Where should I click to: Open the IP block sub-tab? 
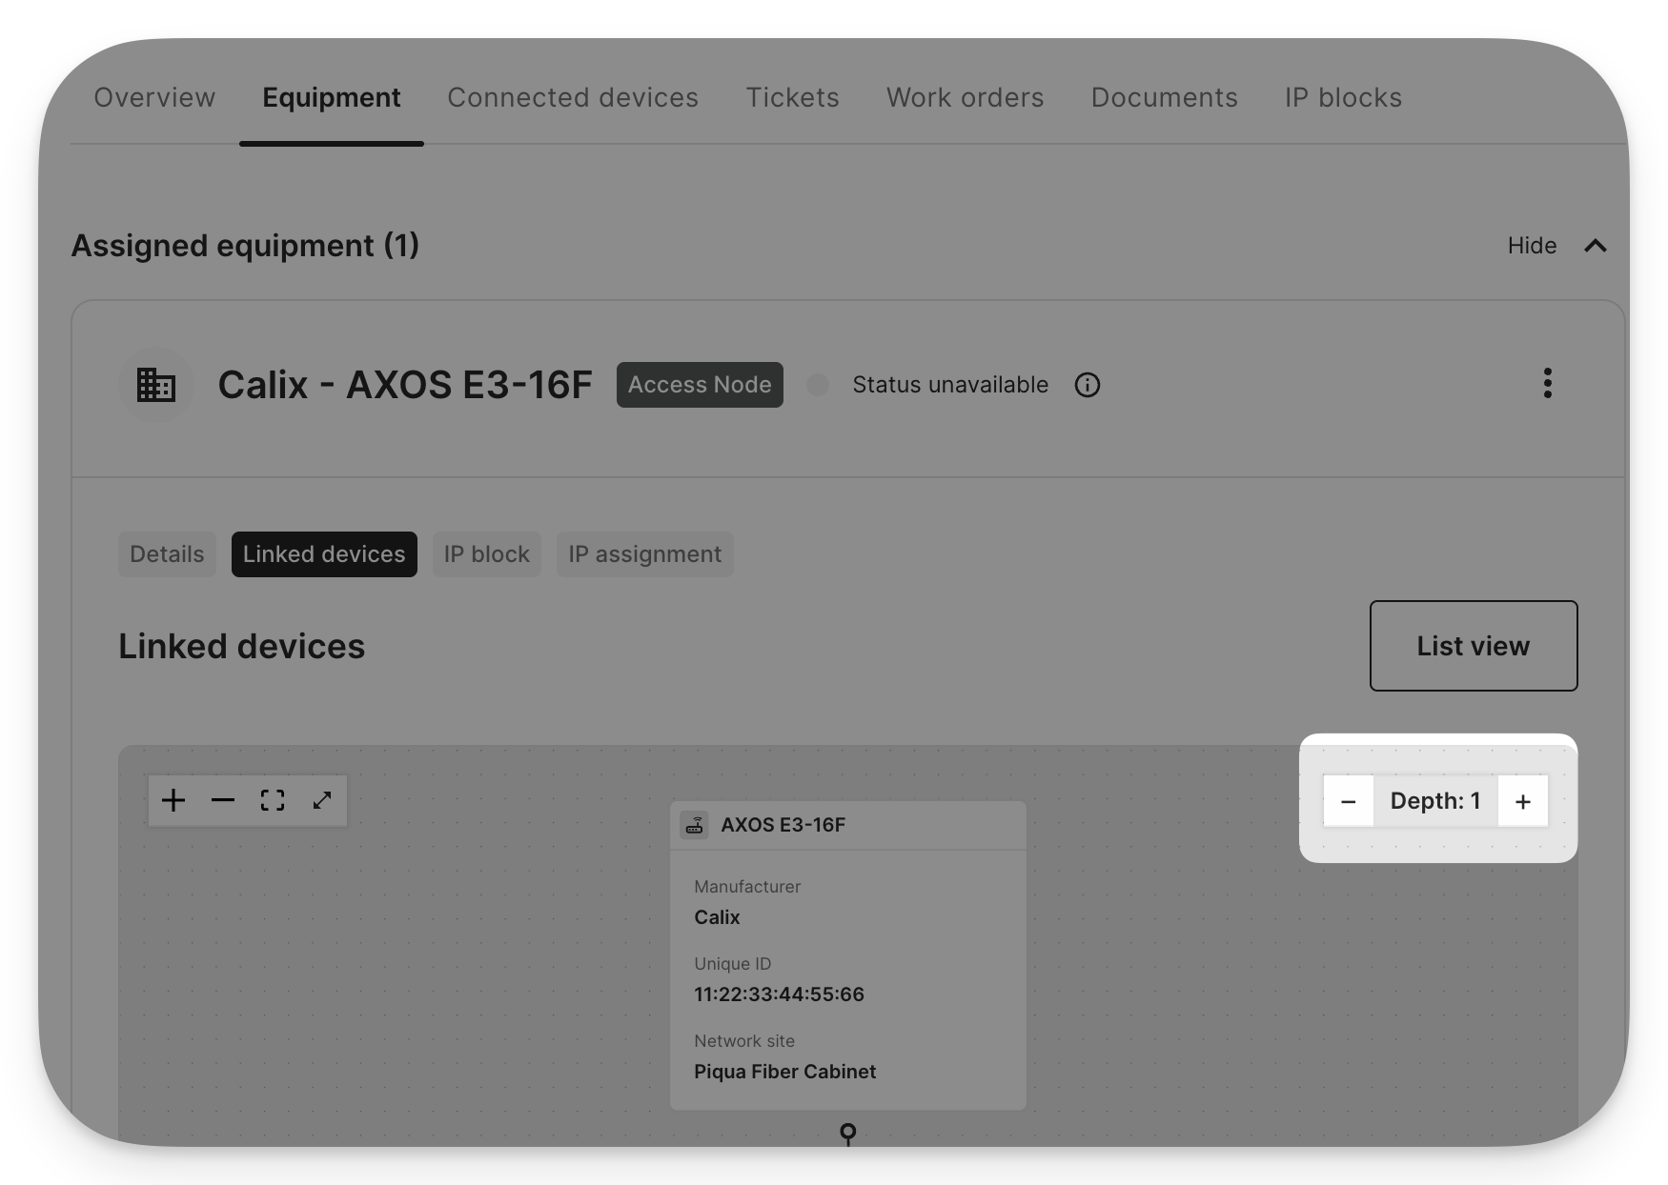[486, 554]
